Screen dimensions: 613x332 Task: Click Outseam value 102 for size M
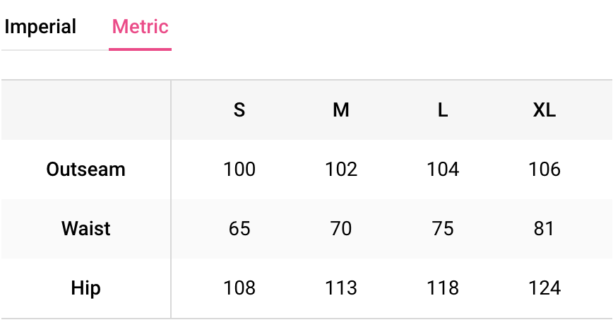click(341, 170)
